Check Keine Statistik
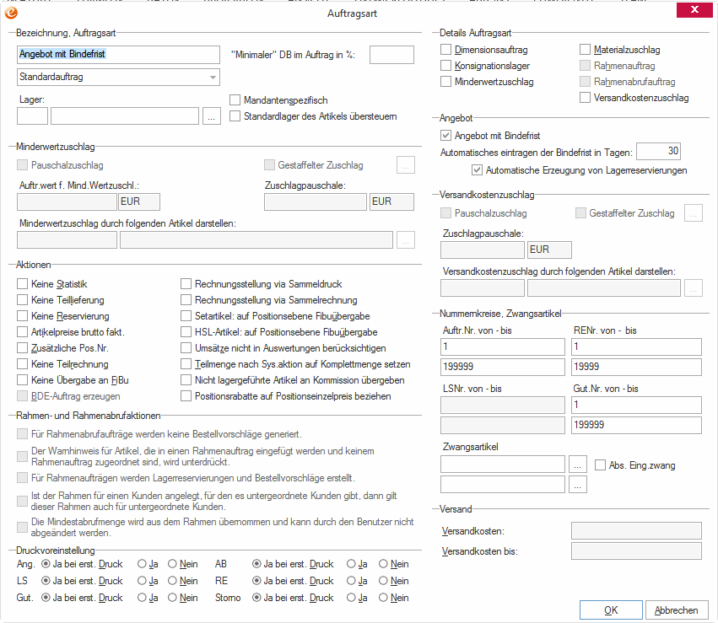718x623 pixels. (x=22, y=284)
